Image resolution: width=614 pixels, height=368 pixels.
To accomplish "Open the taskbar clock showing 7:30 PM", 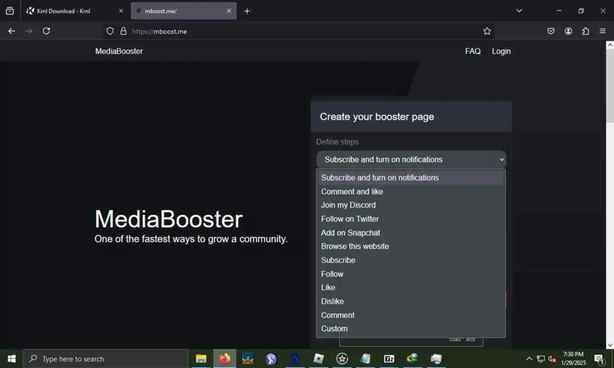I will tap(574, 359).
